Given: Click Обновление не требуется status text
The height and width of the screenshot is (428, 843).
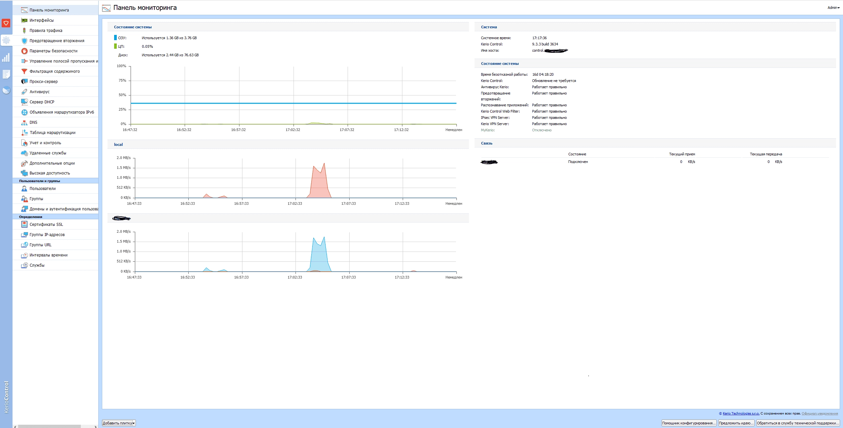Looking at the screenshot, I should (554, 81).
